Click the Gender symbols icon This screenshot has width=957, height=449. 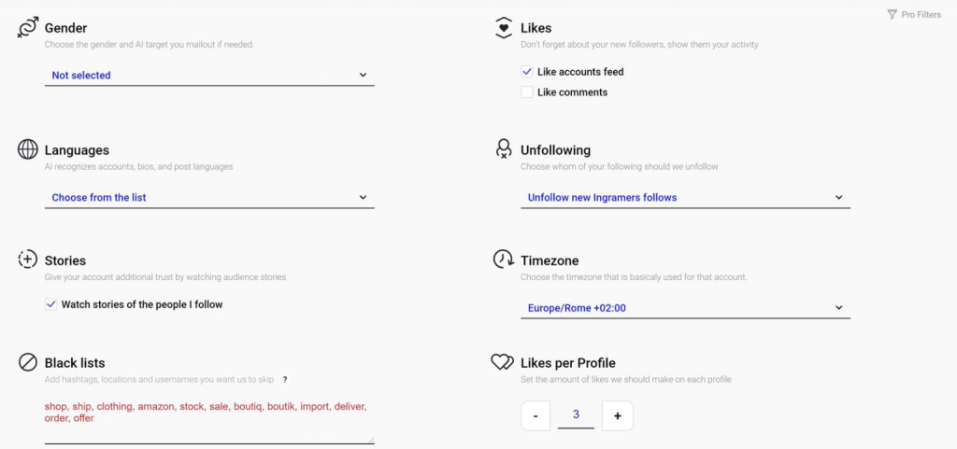pyautogui.click(x=27, y=28)
